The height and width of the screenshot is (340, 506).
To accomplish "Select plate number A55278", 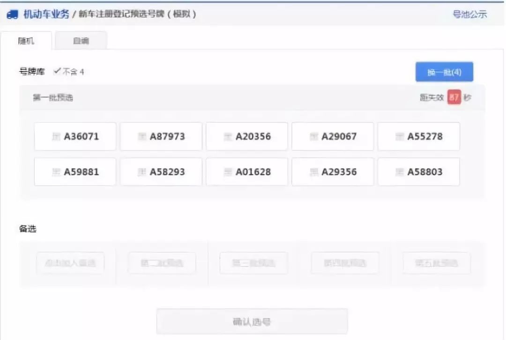I will pos(418,137).
